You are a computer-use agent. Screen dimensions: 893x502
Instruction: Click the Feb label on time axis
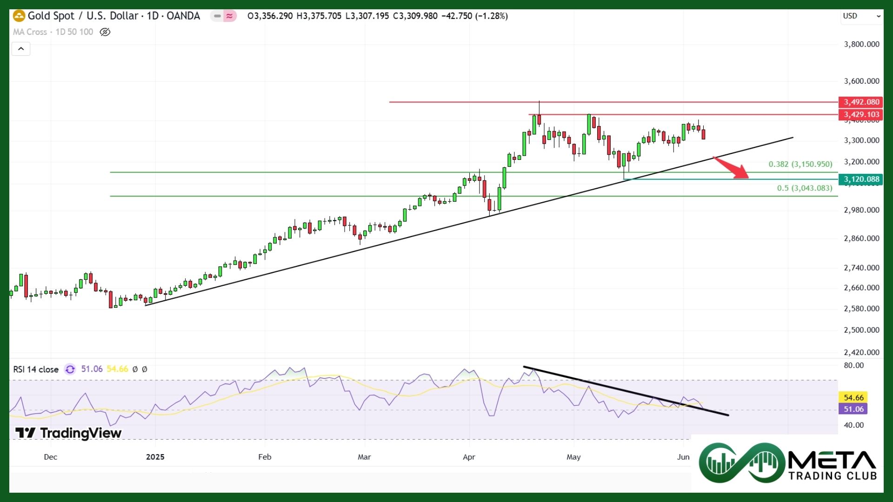[265, 457]
